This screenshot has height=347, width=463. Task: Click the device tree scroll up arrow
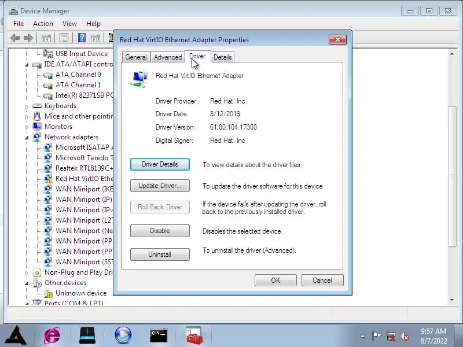coord(452,54)
